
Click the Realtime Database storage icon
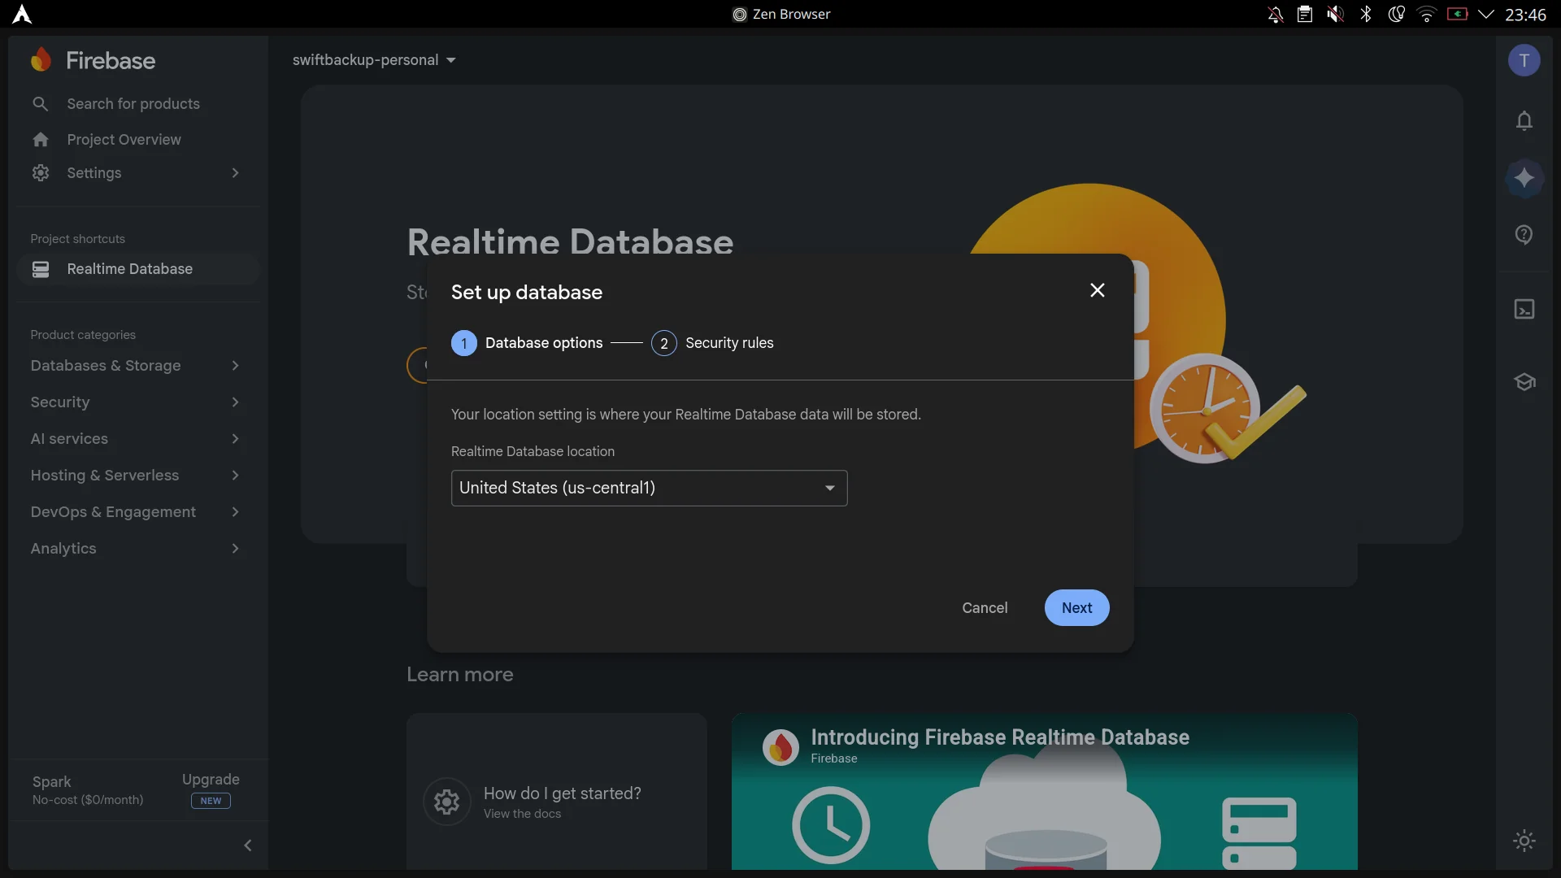(x=41, y=268)
